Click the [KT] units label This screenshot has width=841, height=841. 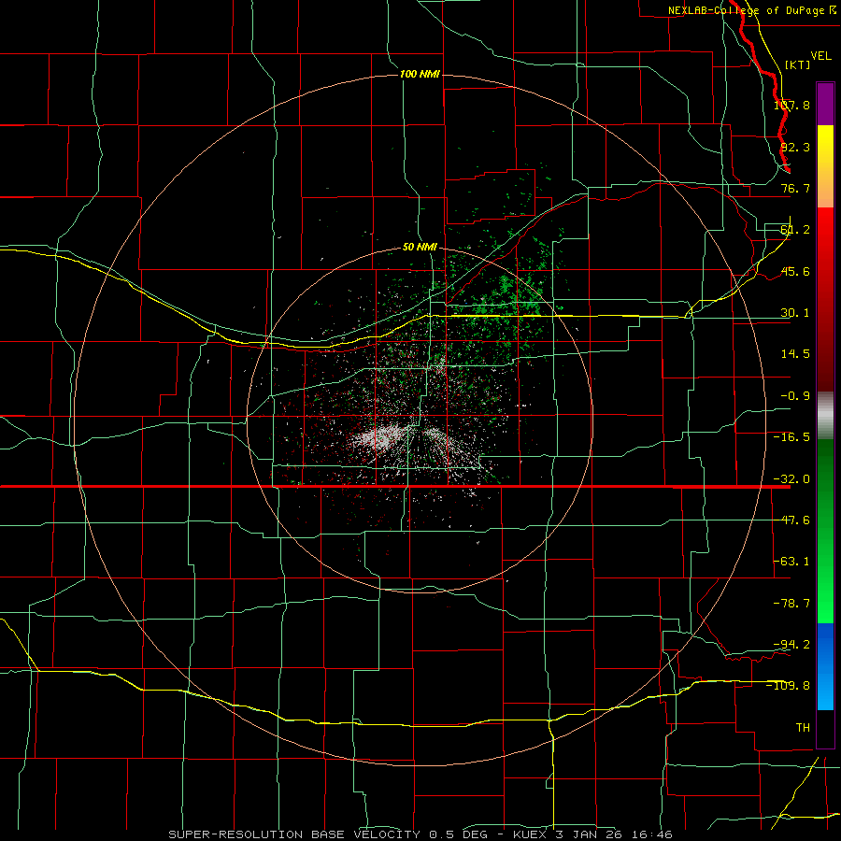click(798, 64)
